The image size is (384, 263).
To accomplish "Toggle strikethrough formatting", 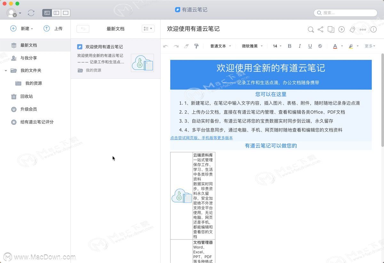I will [x=320, y=46].
